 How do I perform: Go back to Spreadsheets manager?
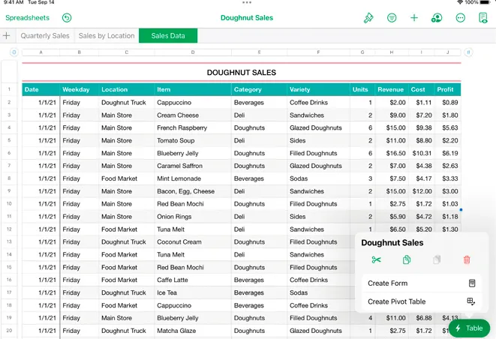pyautogui.click(x=28, y=18)
